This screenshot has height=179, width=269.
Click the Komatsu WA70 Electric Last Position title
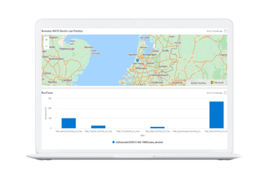click(x=62, y=31)
